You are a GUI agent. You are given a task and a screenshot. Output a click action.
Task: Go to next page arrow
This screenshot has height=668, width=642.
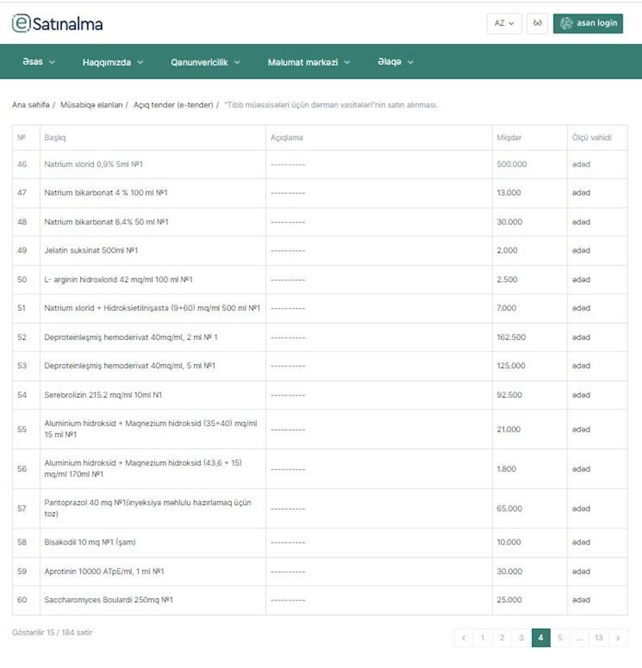tap(618, 638)
